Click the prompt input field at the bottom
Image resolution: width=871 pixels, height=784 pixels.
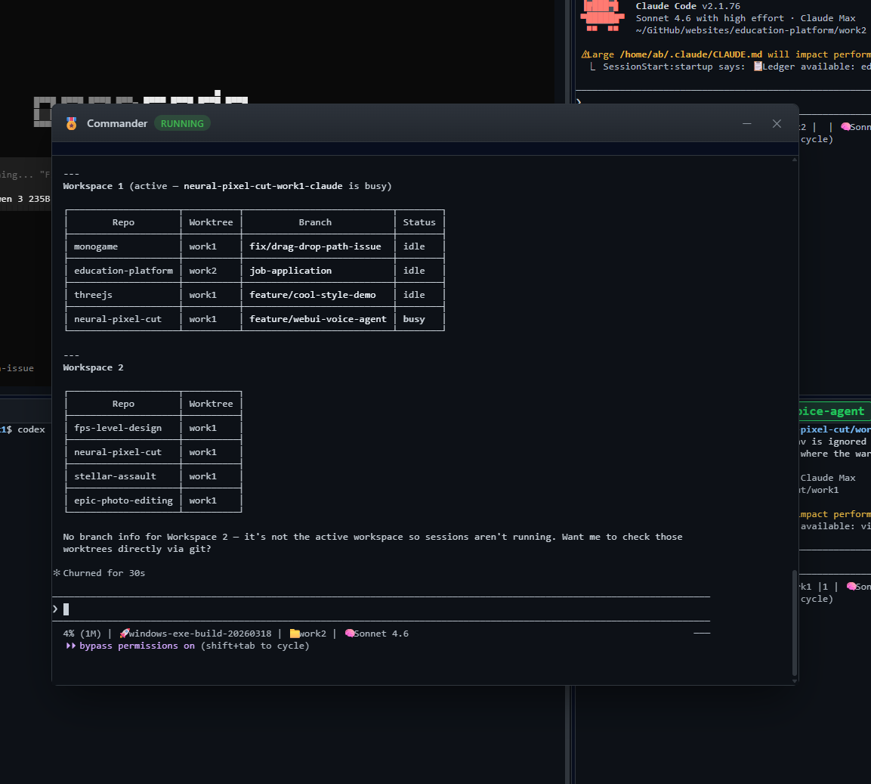(x=227, y=609)
